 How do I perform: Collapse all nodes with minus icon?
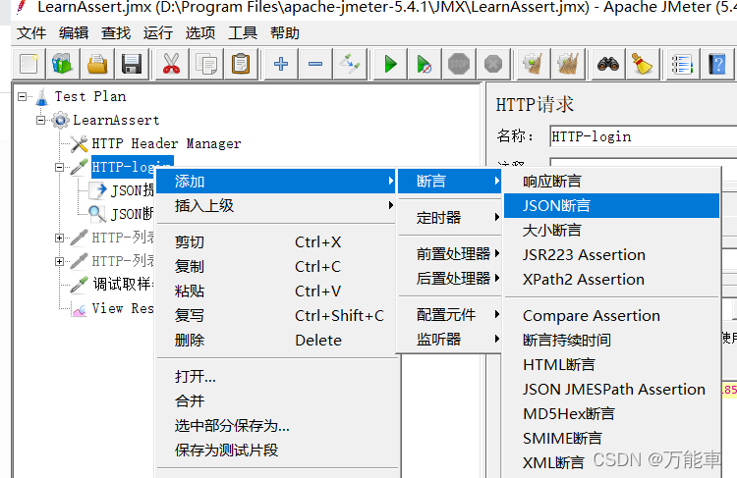click(314, 64)
